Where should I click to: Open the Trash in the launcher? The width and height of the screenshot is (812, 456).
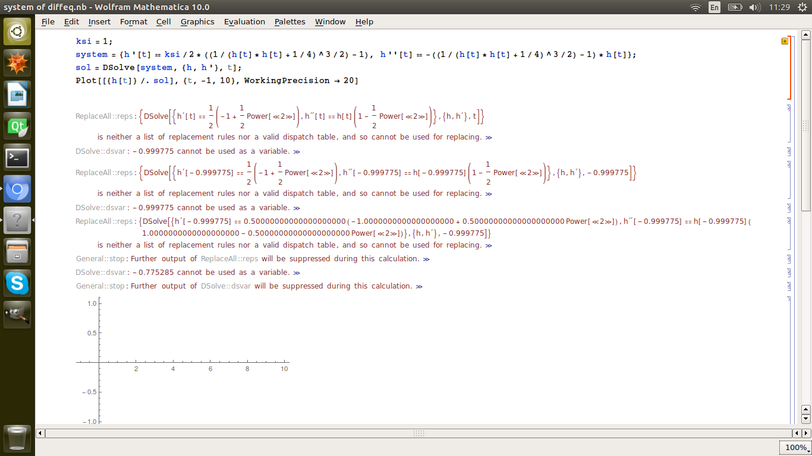pos(17,439)
